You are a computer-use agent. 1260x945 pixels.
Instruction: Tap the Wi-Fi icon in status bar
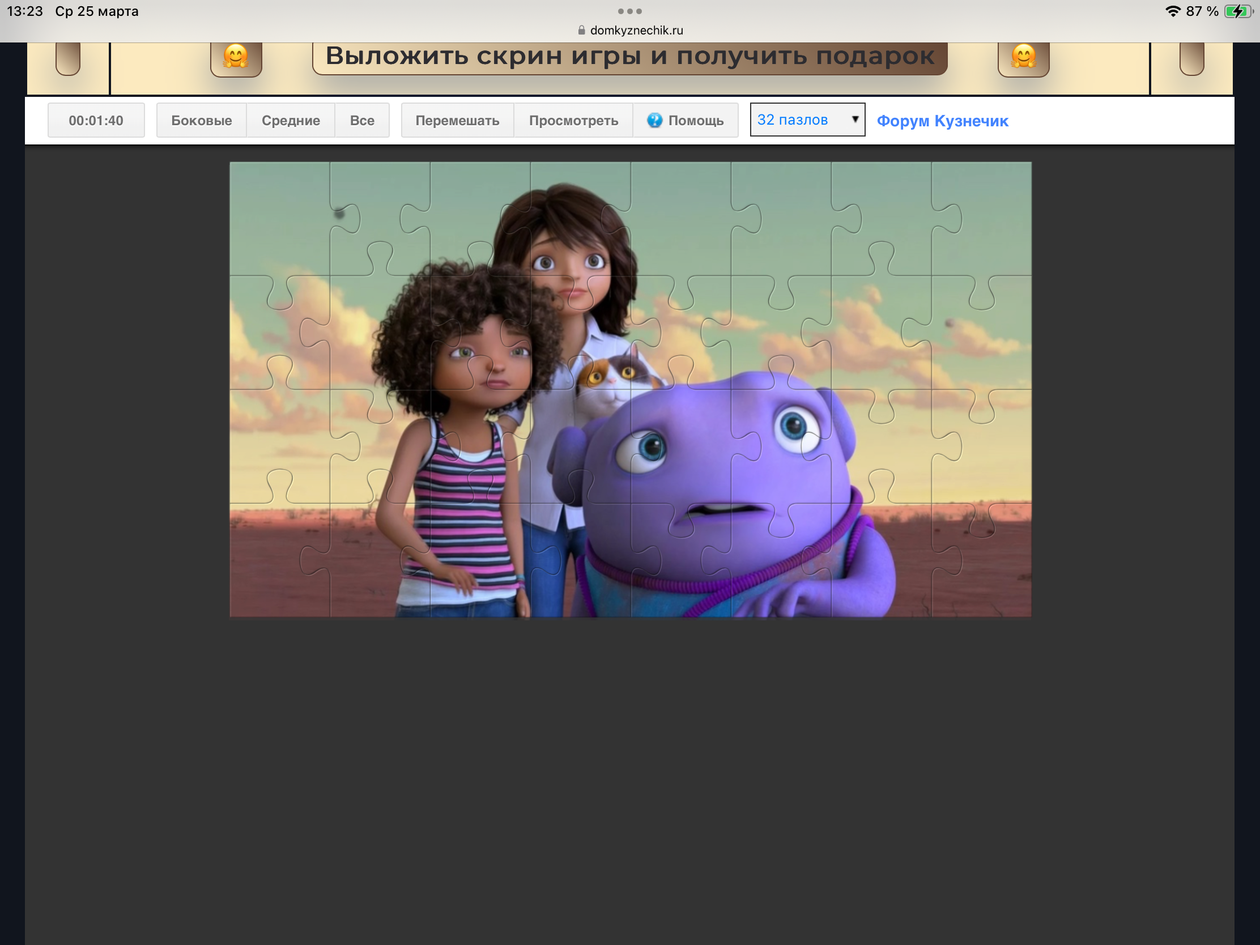(1172, 11)
